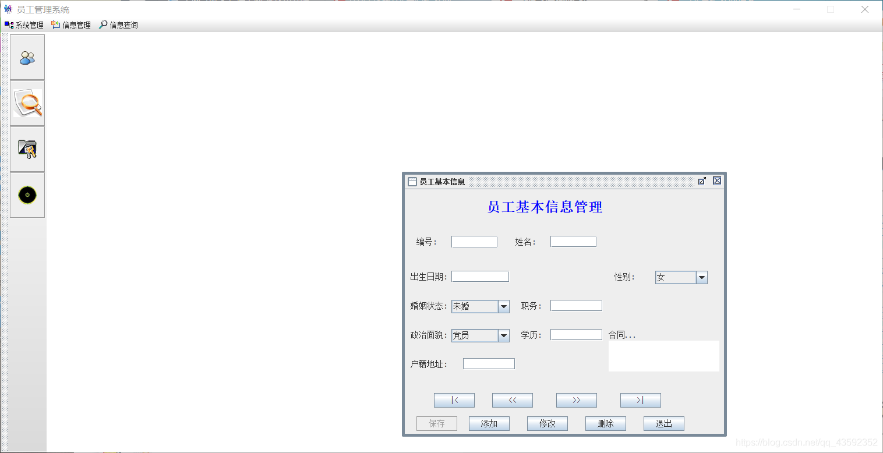Click the 退出 button
This screenshot has width=883, height=453.
pos(664,424)
